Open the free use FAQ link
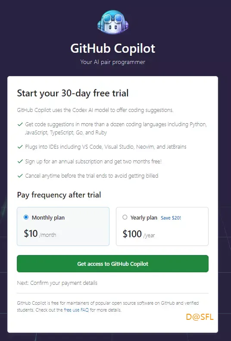 click(x=76, y=310)
